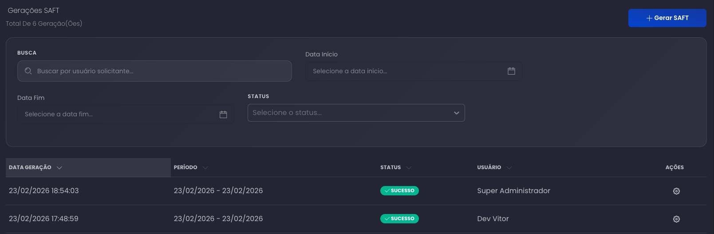Open the status selection dropdown
The width and height of the screenshot is (714, 234).
coord(356,113)
